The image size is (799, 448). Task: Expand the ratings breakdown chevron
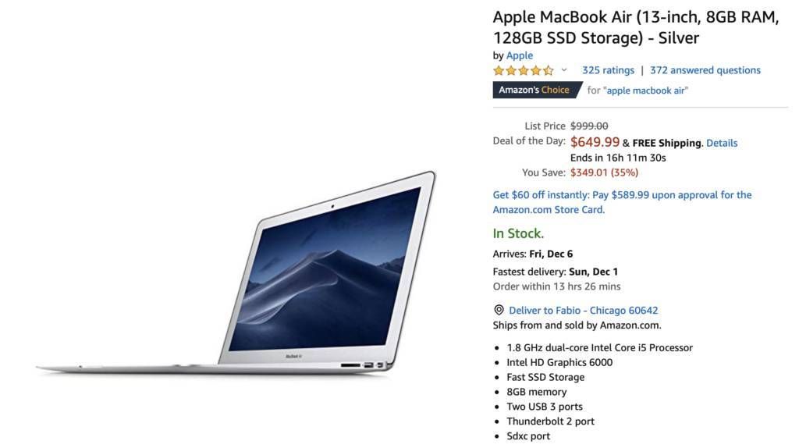[x=564, y=69]
